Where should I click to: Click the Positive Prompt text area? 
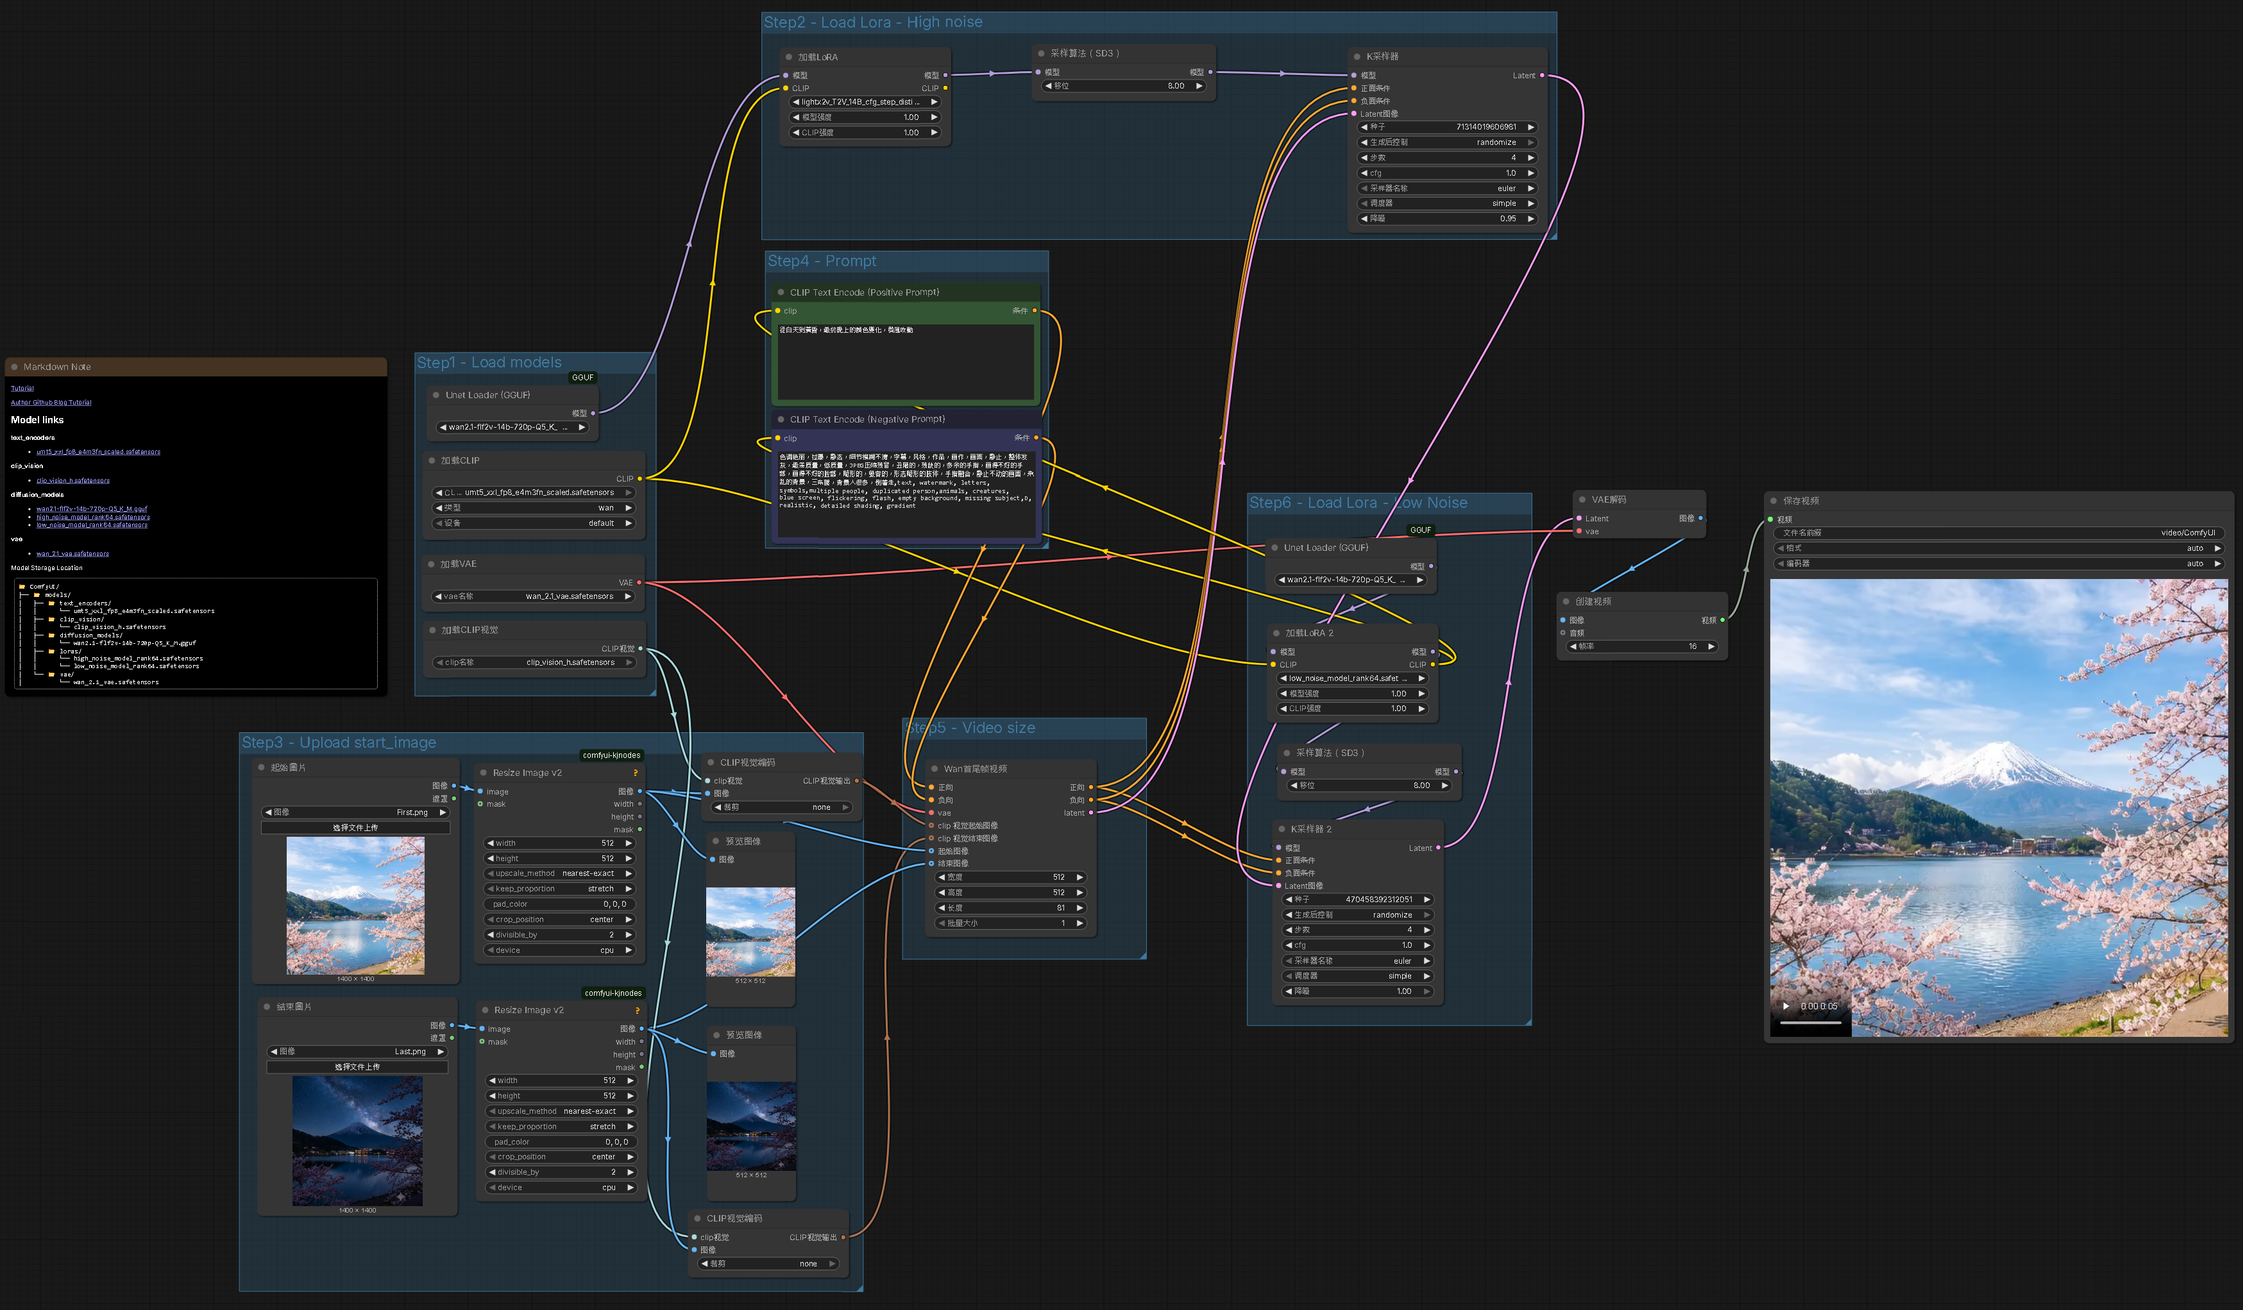905,362
